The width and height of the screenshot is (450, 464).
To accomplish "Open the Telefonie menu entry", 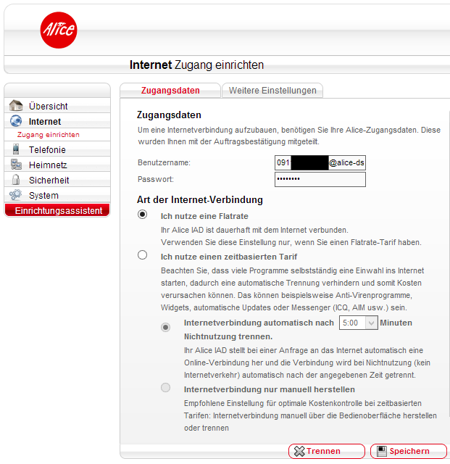I will [57, 149].
